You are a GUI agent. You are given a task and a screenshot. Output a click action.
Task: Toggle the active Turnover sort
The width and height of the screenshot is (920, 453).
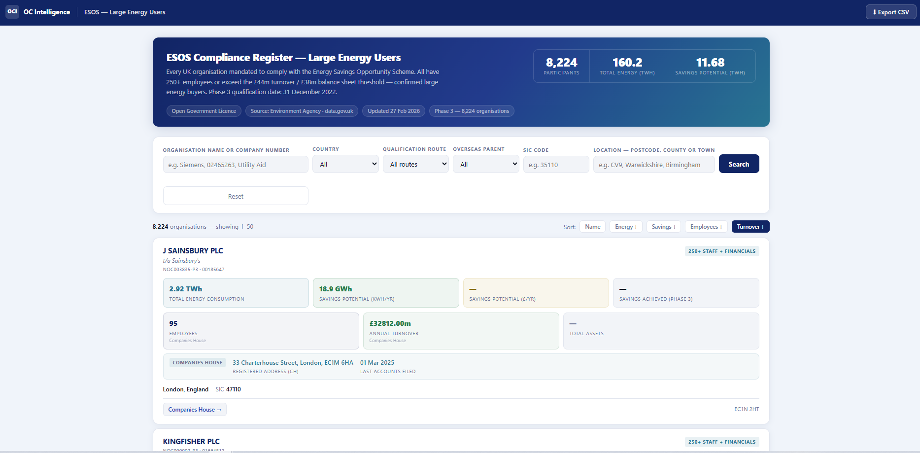point(750,227)
